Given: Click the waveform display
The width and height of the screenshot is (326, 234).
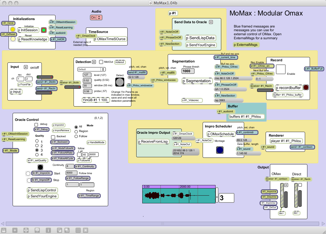Looking at the screenshot, I should pyautogui.click(x=179, y=194).
